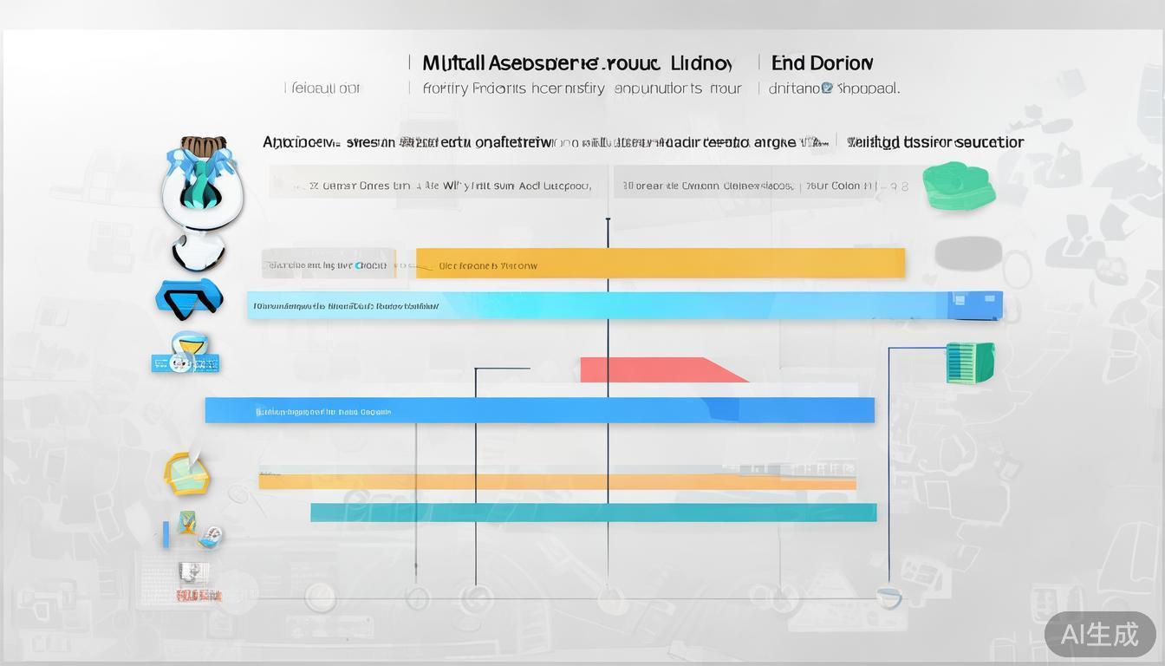The height and width of the screenshot is (666, 1165).
Task: Click the small black-and-white round icon below avatar
Action: click(199, 251)
